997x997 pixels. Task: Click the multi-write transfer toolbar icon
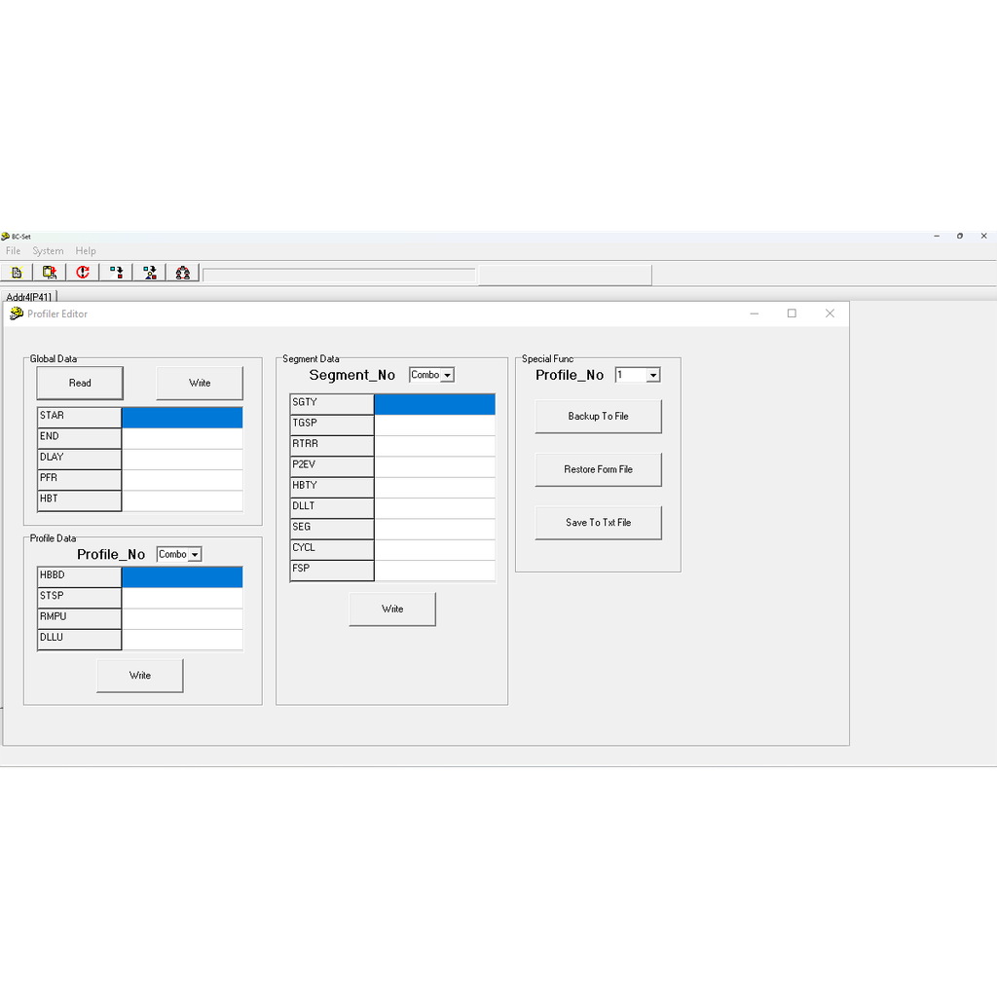(149, 272)
